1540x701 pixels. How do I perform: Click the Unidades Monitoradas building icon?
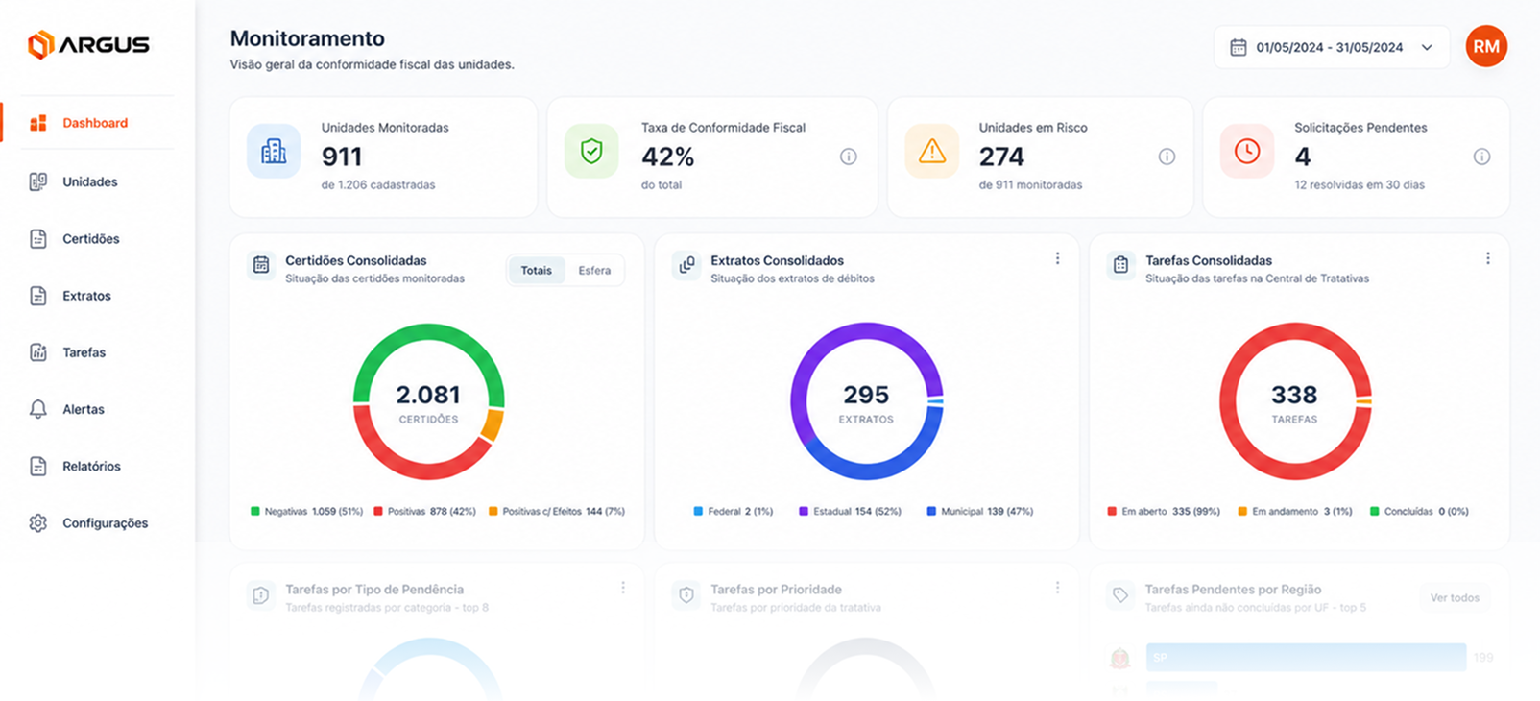274,151
